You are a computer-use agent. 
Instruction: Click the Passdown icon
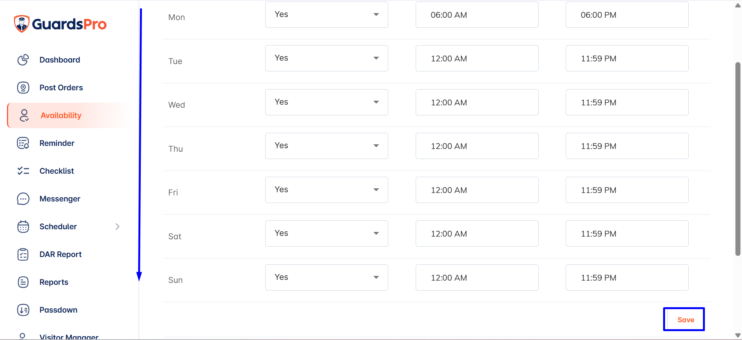tap(23, 310)
